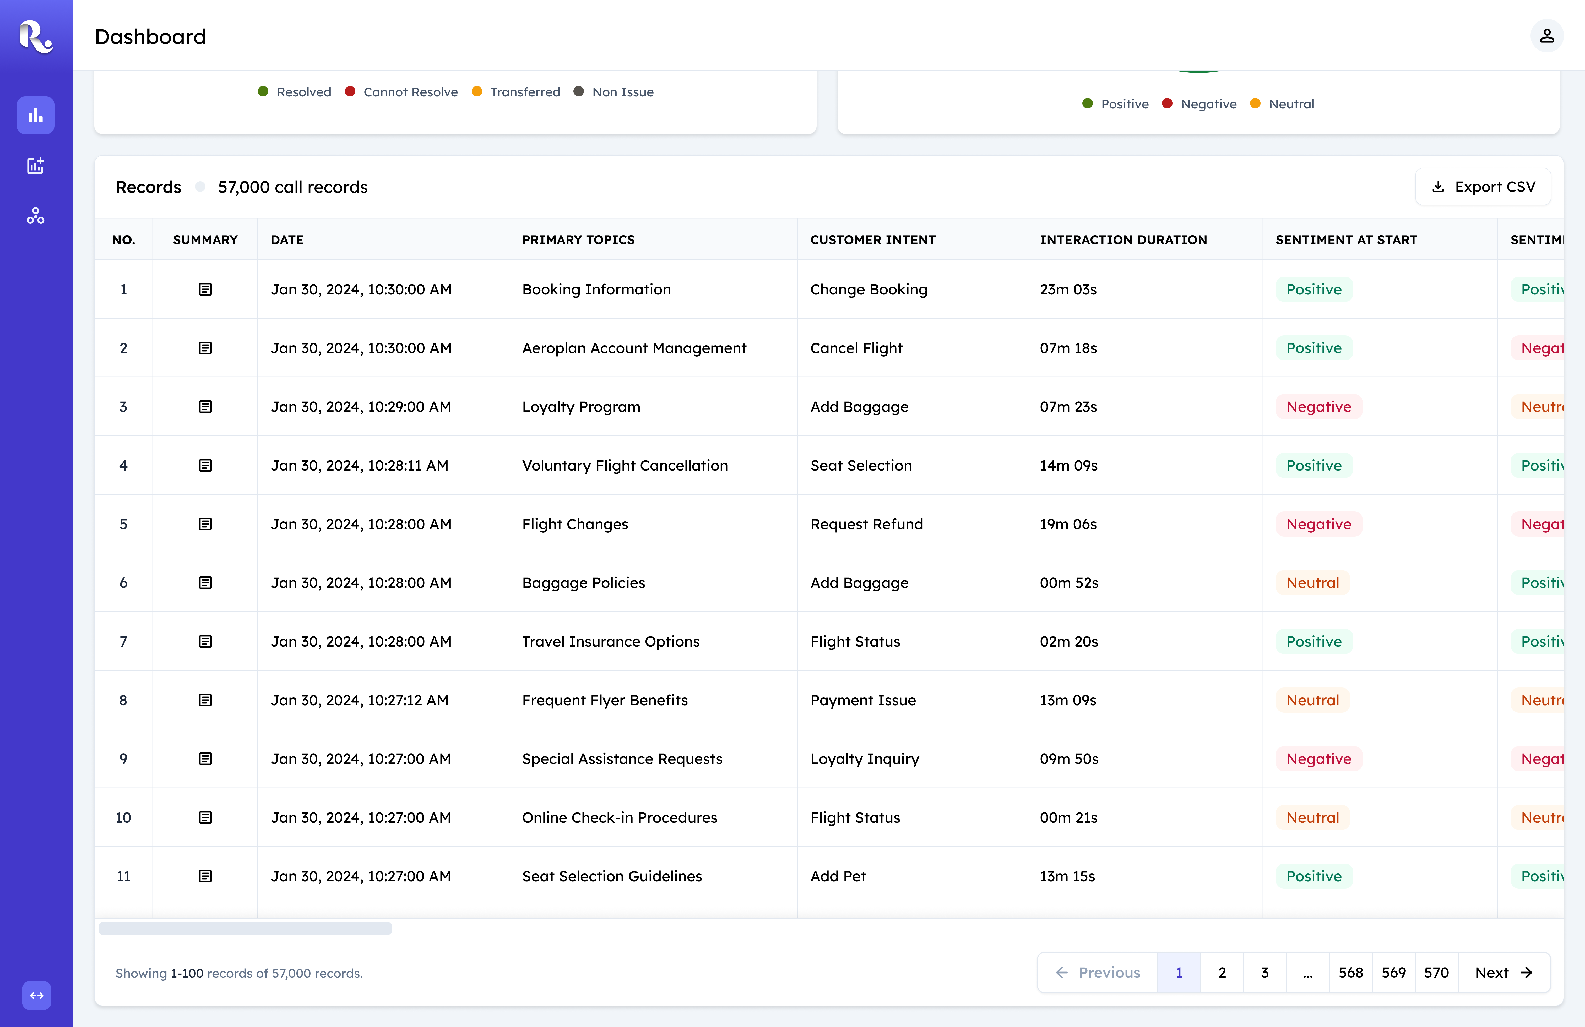Viewport: 1585px width, 1027px height.
Task: Open the connected nodes sidebar icon
Action: click(35, 216)
